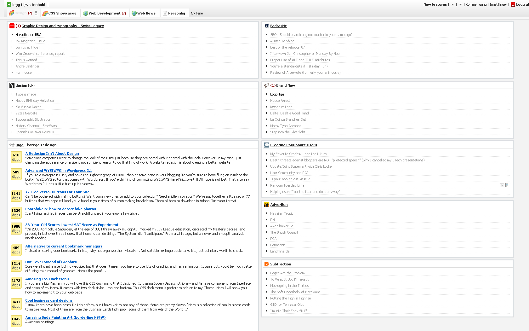Click legg til/vis innhold link
529x331 pixels.
tap(29, 5)
